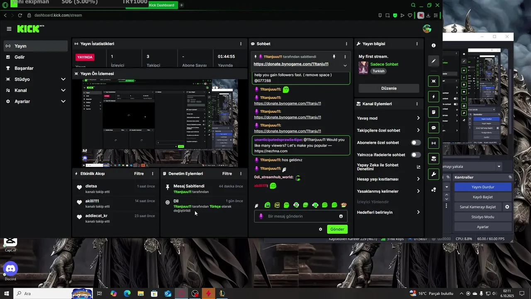Click the pencil edit icon in sidebar
This screenshot has width=531, height=299.
434,61
